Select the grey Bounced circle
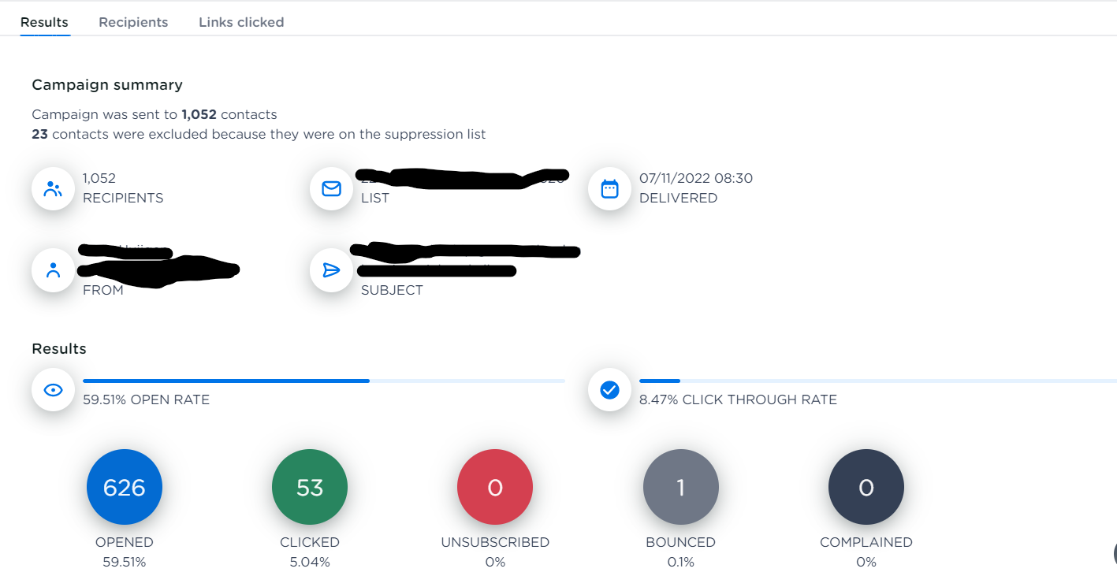The image size is (1117, 587). tap(680, 488)
